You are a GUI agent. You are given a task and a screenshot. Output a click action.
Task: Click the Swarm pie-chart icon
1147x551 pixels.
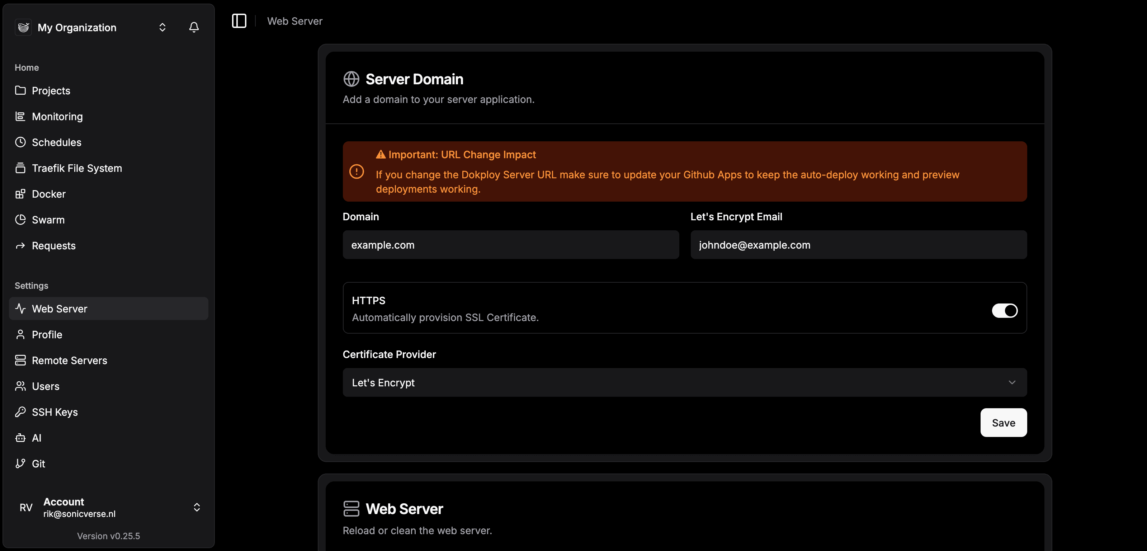point(20,220)
